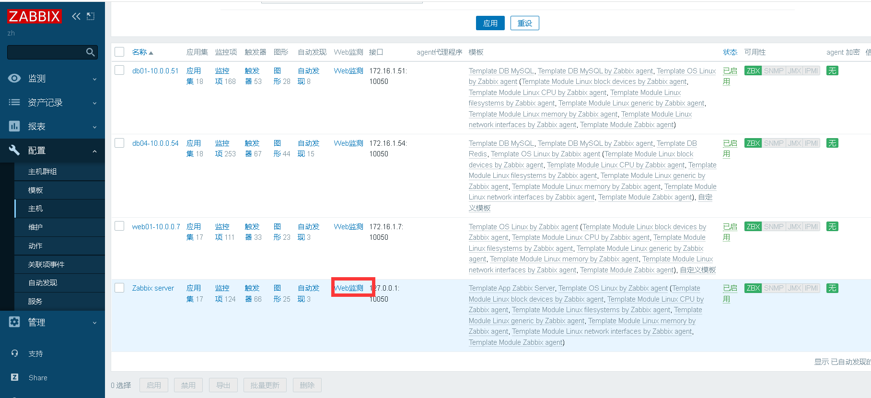Click the 重设 filter button

524,23
